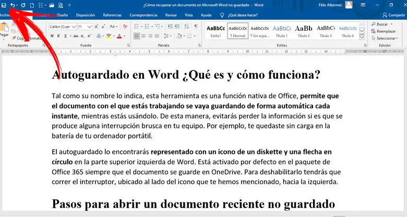Image resolution: width=407 pixels, height=217 pixels.
Task: Create a new blank document from quick access
Action: 32,5
